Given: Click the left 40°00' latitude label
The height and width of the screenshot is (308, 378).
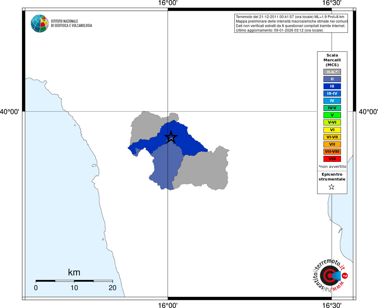Looking at the screenshot, I should (10, 112).
